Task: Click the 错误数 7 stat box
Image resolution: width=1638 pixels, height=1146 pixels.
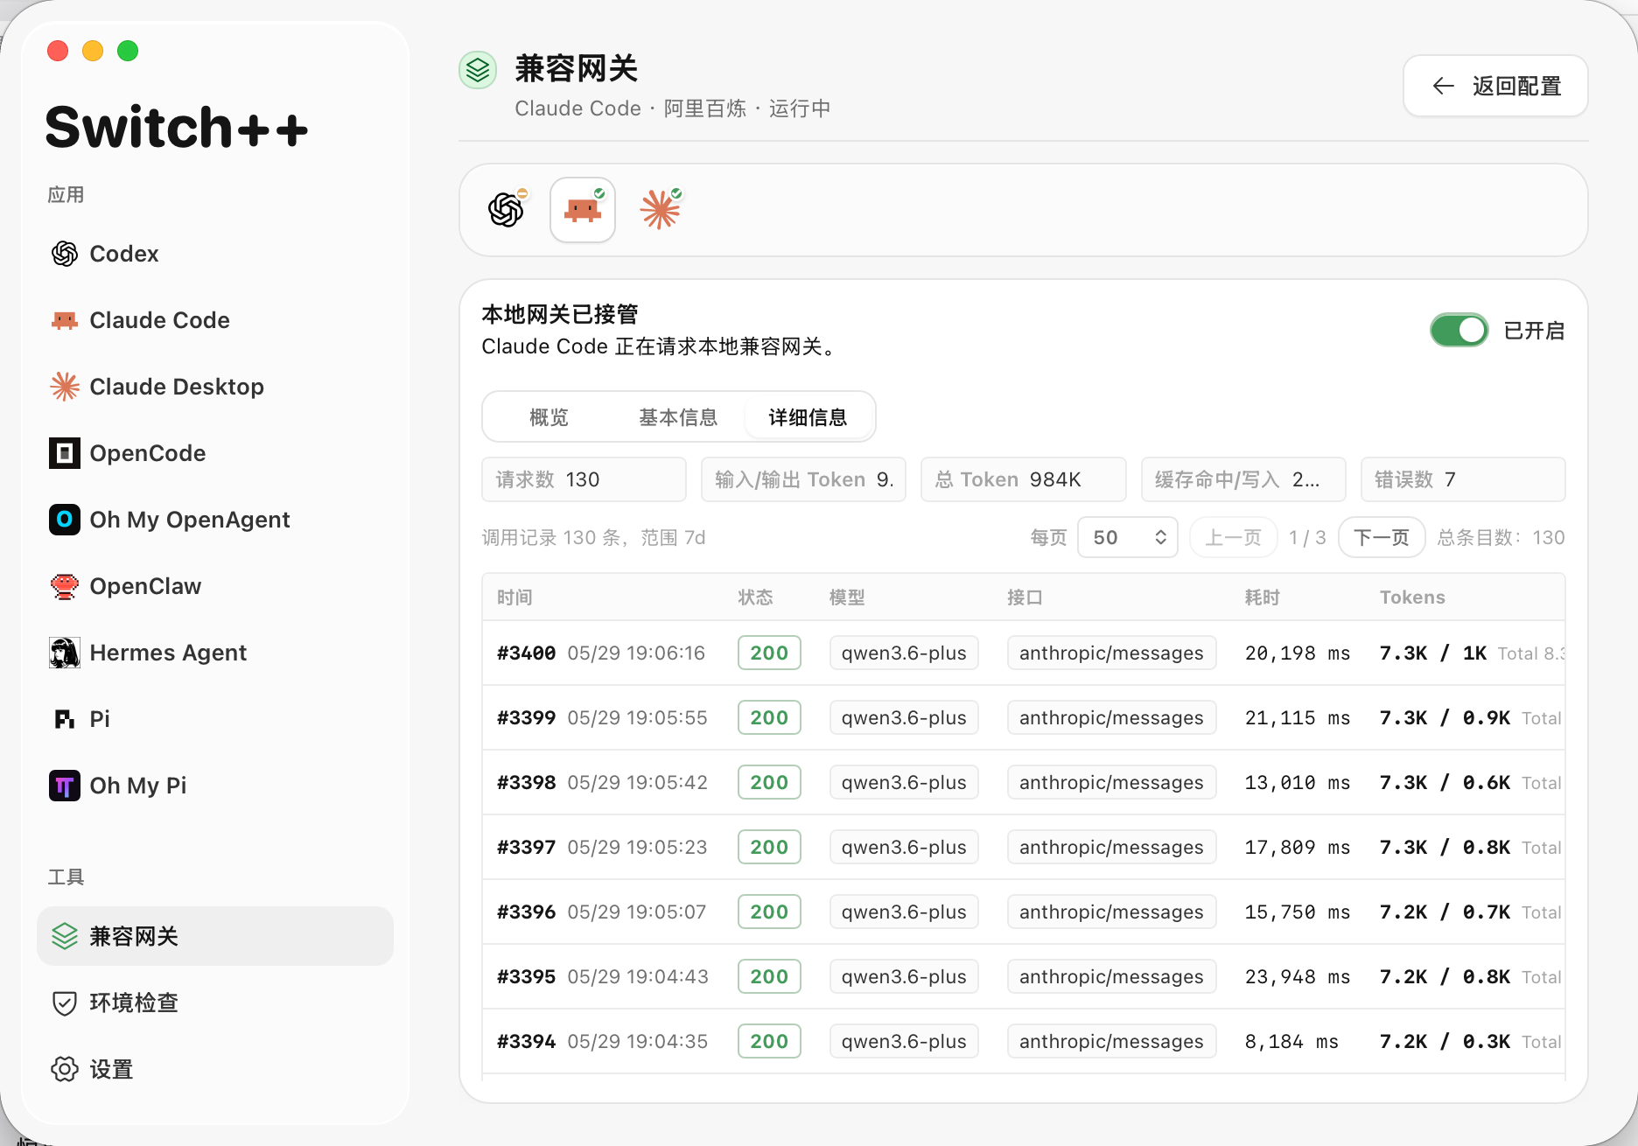Action: click(1463, 479)
